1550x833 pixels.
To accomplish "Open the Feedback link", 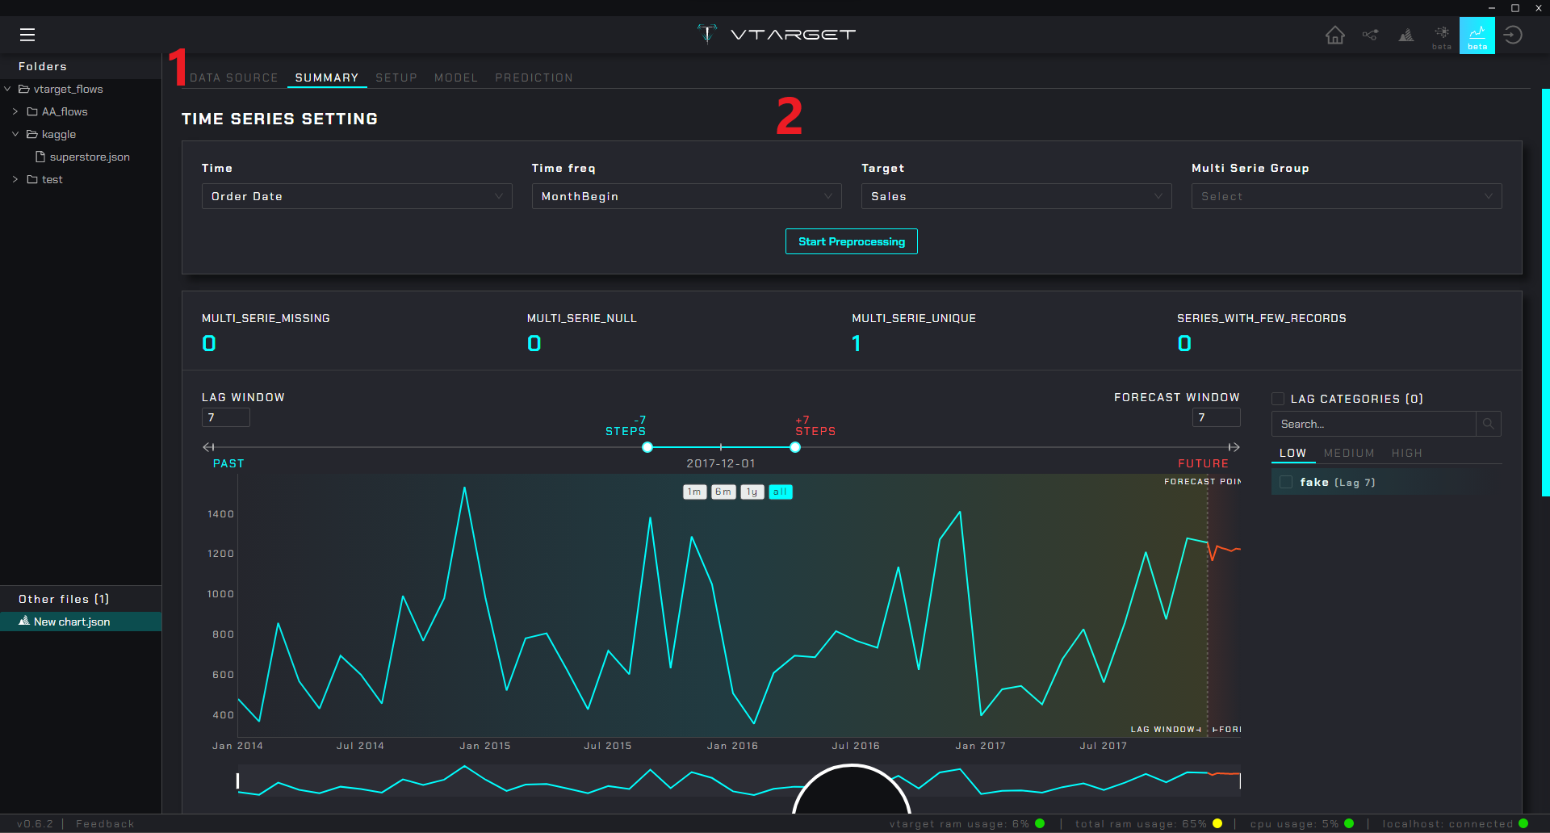I will [105, 824].
